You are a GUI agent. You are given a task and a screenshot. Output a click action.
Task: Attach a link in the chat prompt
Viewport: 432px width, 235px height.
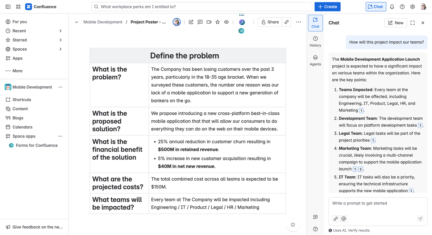point(336,219)
